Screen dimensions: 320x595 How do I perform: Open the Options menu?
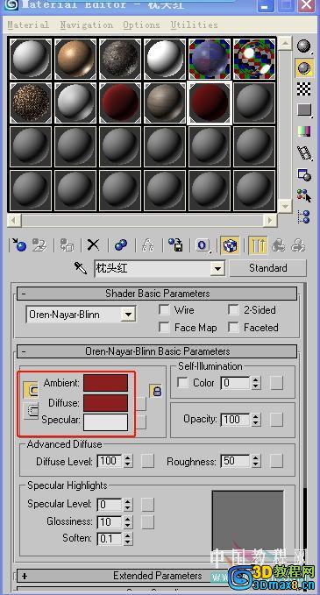click(141, 25)
